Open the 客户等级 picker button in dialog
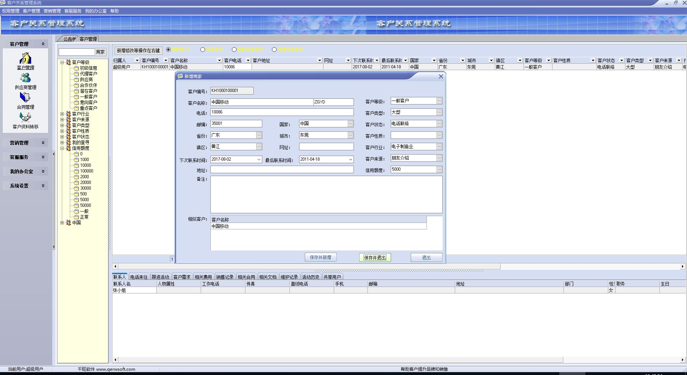This screenshot has height=375, width=687. pos(439,101)
